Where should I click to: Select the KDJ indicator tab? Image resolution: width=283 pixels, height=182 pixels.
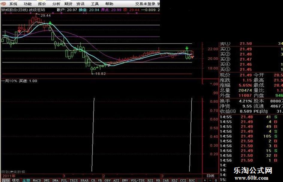[x=174, y=180]
